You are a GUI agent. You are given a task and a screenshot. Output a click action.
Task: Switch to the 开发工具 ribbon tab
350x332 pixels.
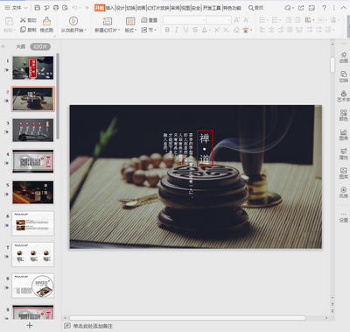[212, 8]
